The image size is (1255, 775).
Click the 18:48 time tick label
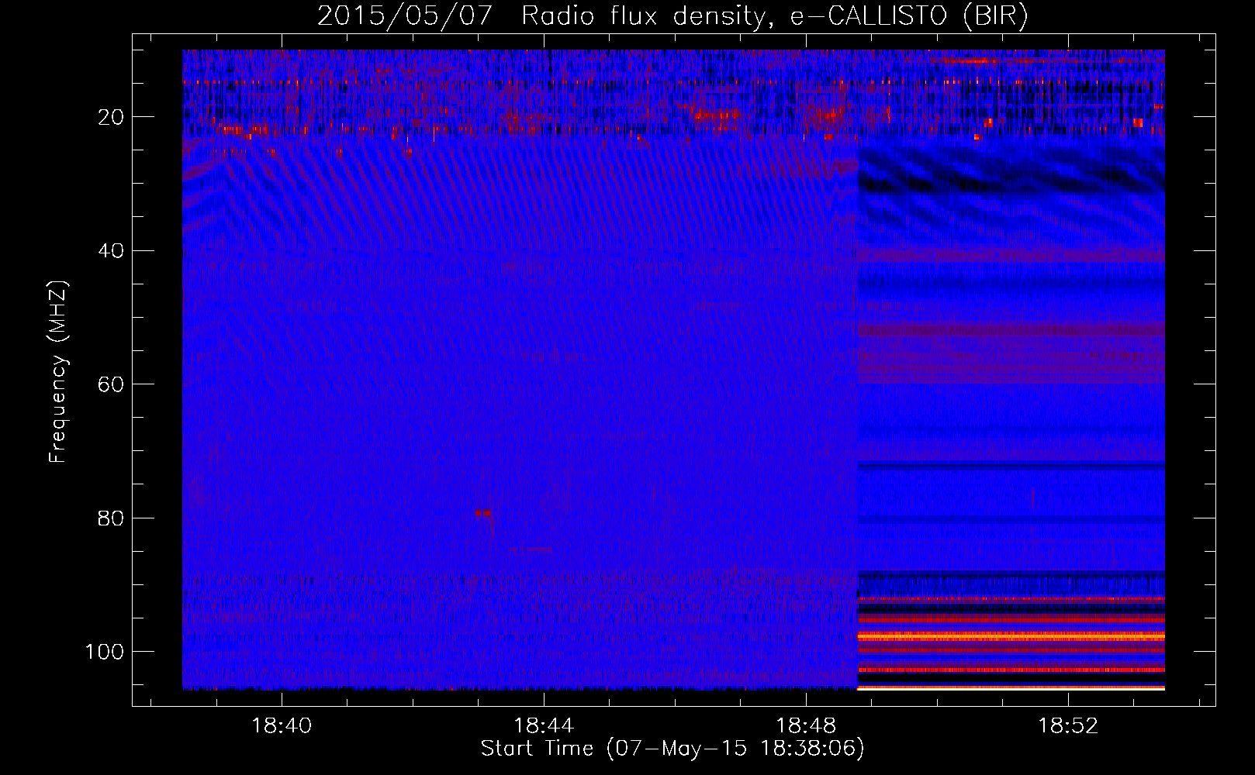[x=806, y=726]
